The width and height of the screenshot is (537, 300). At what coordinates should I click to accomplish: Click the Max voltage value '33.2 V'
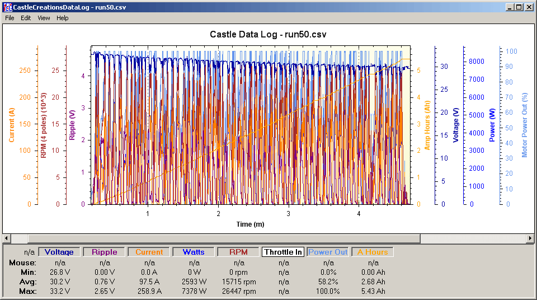tap(60, 291)
